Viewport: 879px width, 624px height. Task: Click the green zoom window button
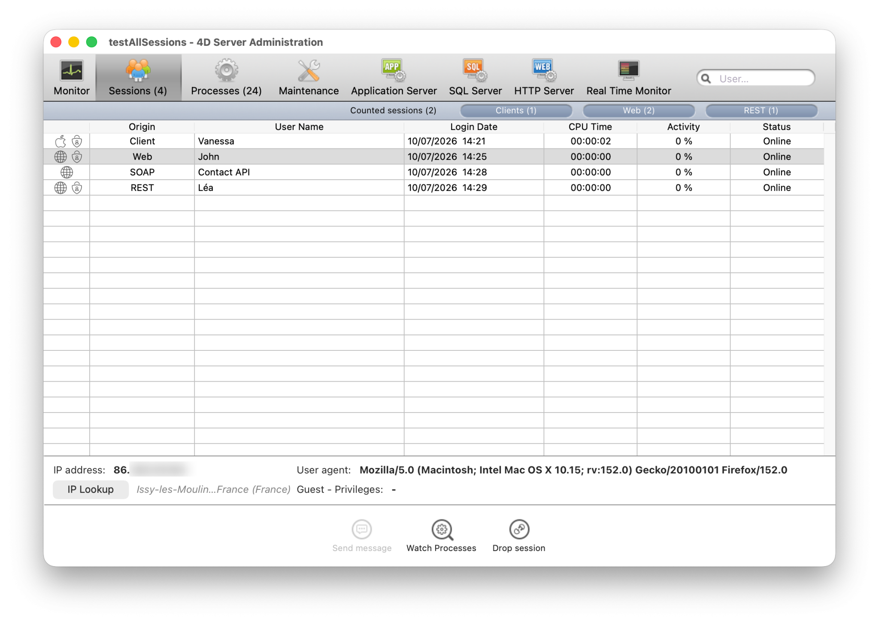click(91, 42)
